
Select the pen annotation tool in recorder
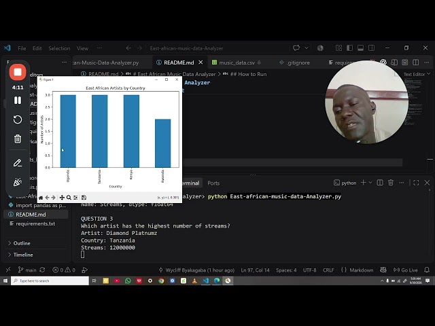tap(18, 163)
